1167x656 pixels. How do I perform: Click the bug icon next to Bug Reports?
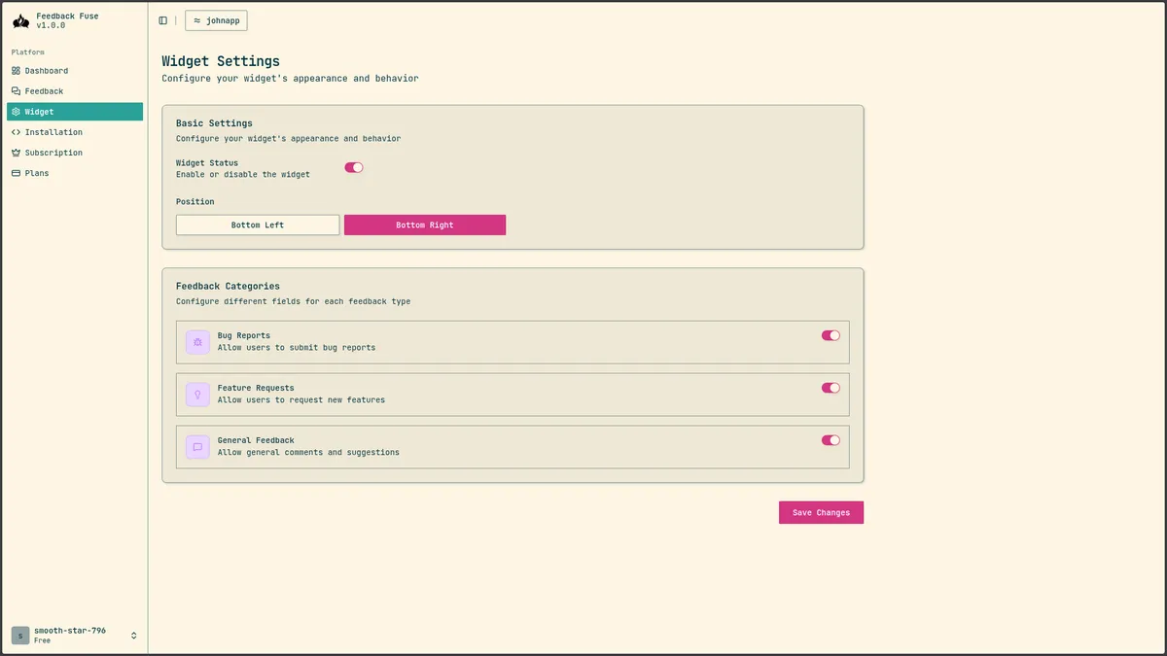pos(197,342)
